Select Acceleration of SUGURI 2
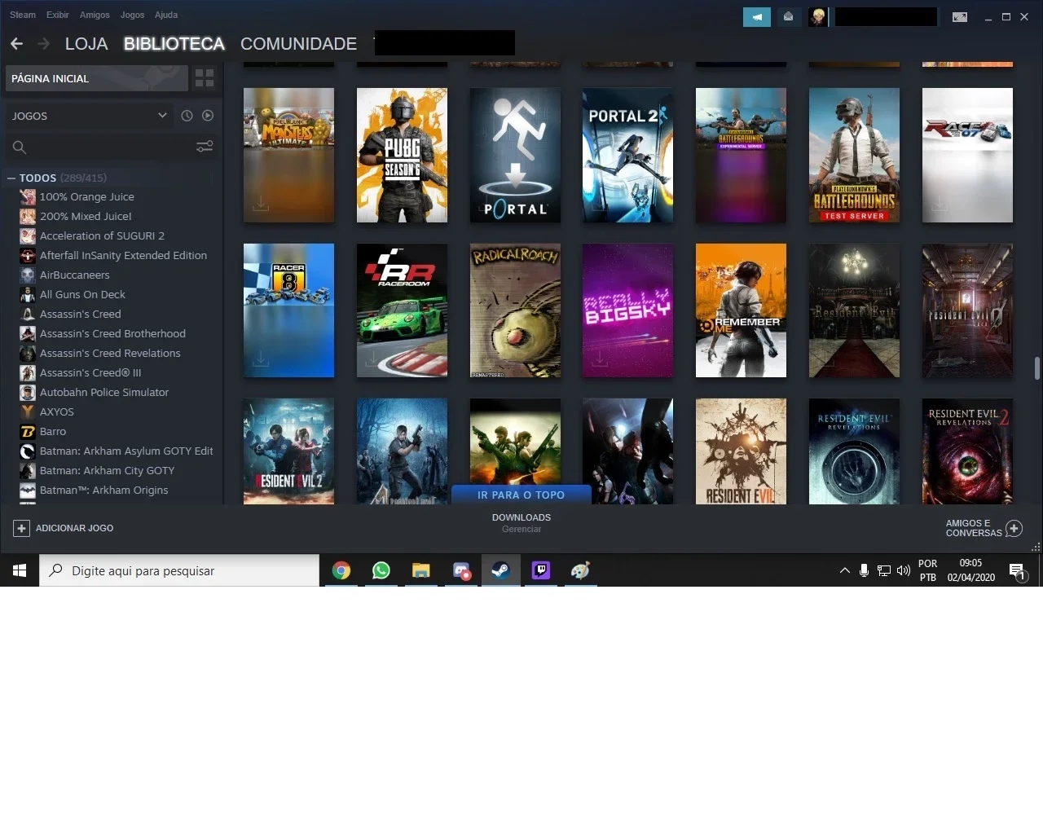This screenshot has width=1043, height=836. click(102, 235)
